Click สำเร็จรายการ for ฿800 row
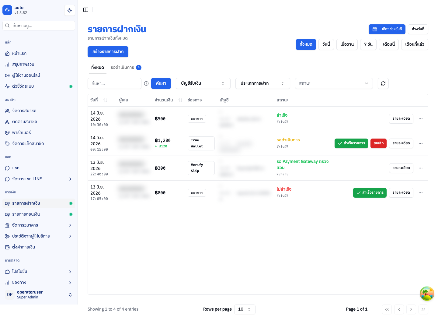The image size is (438, 324). [x=370, y=193]
